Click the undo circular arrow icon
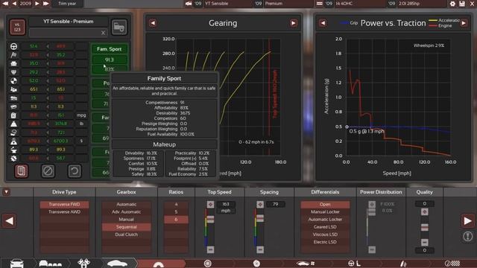 click(75, 171)
